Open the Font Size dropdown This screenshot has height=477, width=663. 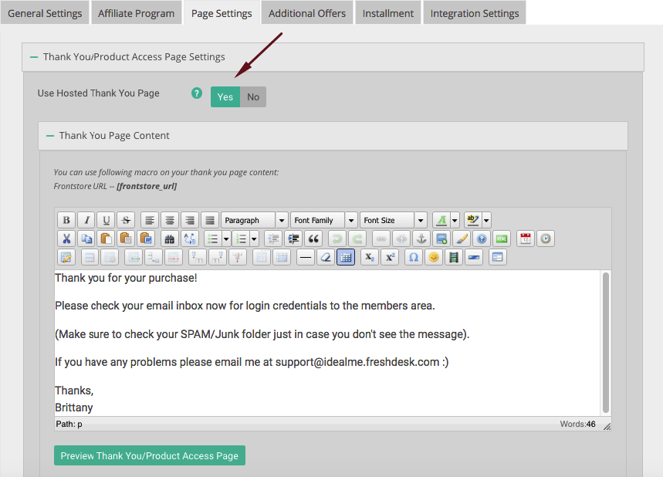pos(393,220)
